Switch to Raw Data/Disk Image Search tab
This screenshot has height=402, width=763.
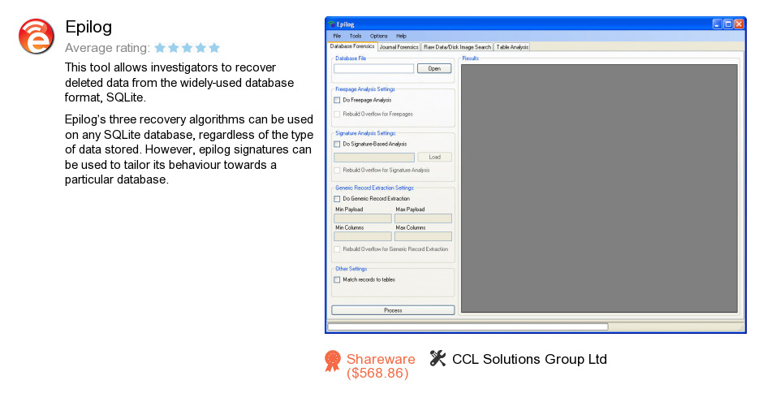pyautogui.click(x=457, y=47)
